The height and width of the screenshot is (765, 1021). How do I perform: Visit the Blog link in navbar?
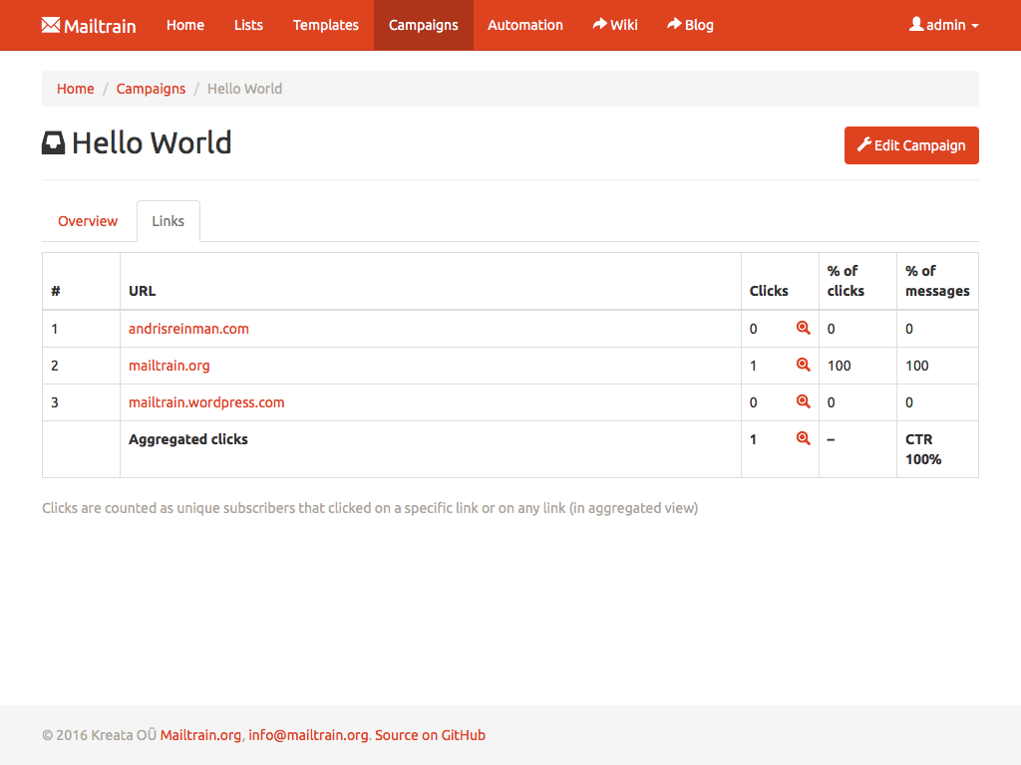pyautogui.click(x=690, y=25)
